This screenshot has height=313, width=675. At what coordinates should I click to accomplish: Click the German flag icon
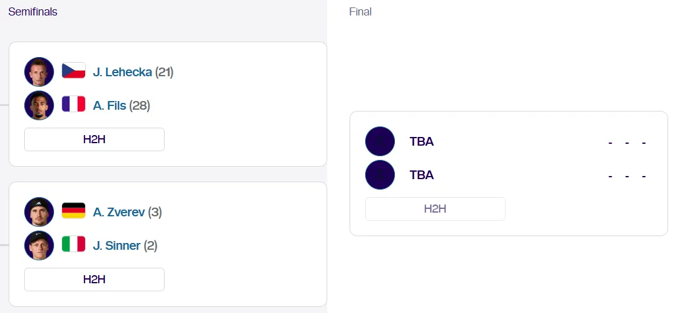73,212
